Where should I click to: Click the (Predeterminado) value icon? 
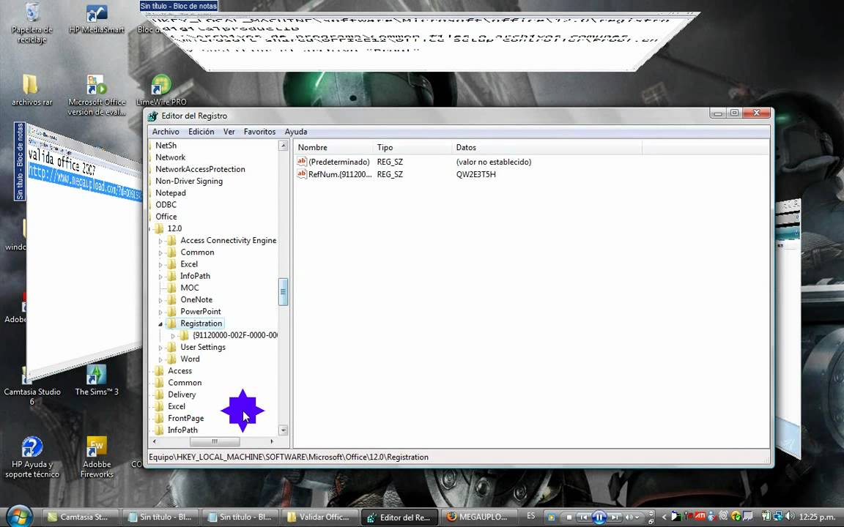[x=301, y=161]
